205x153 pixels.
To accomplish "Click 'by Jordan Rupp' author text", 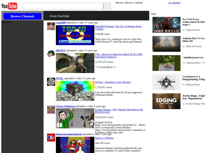I will [194, 104].
